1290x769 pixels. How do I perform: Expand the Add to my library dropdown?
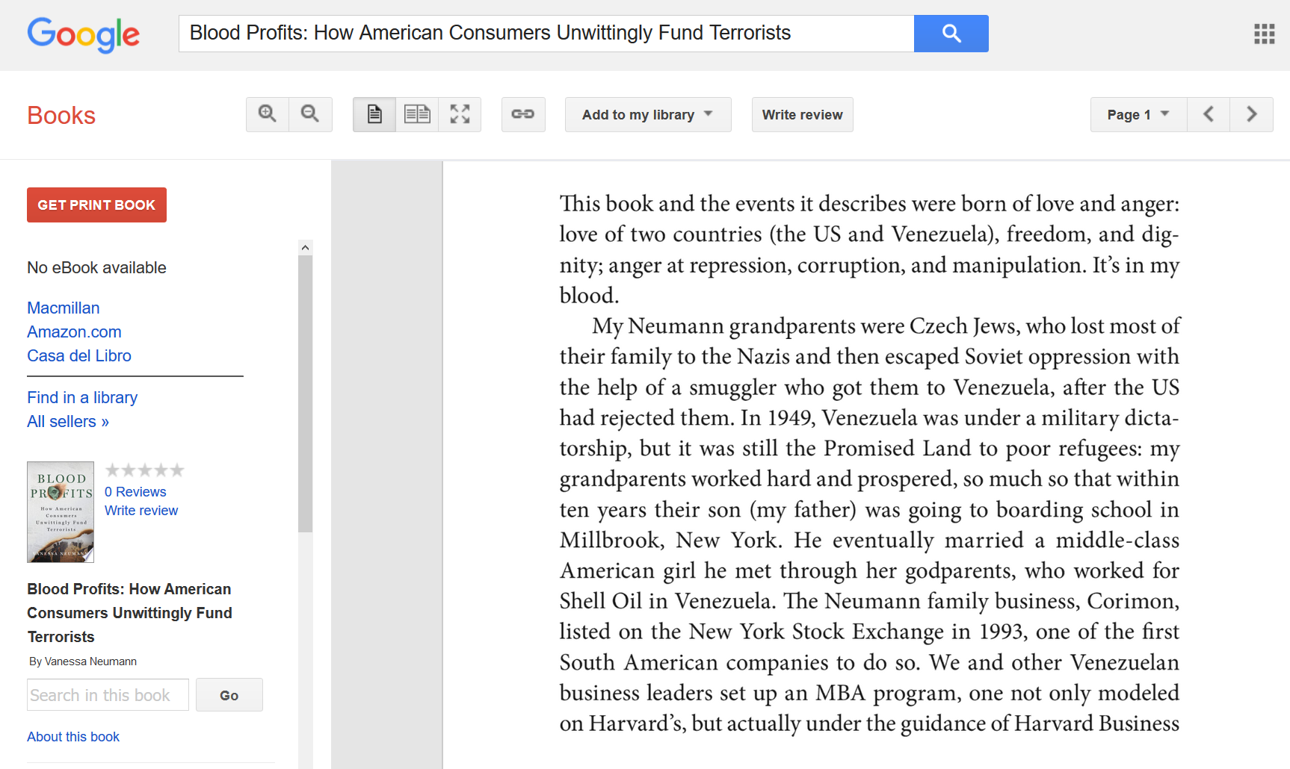[648, 114]
